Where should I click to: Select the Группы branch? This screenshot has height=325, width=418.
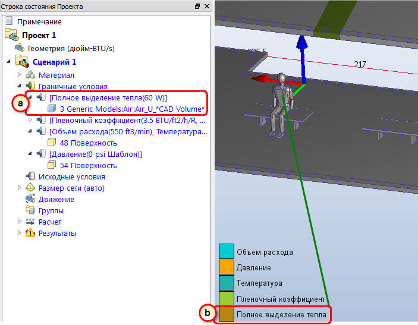(51, 211)
